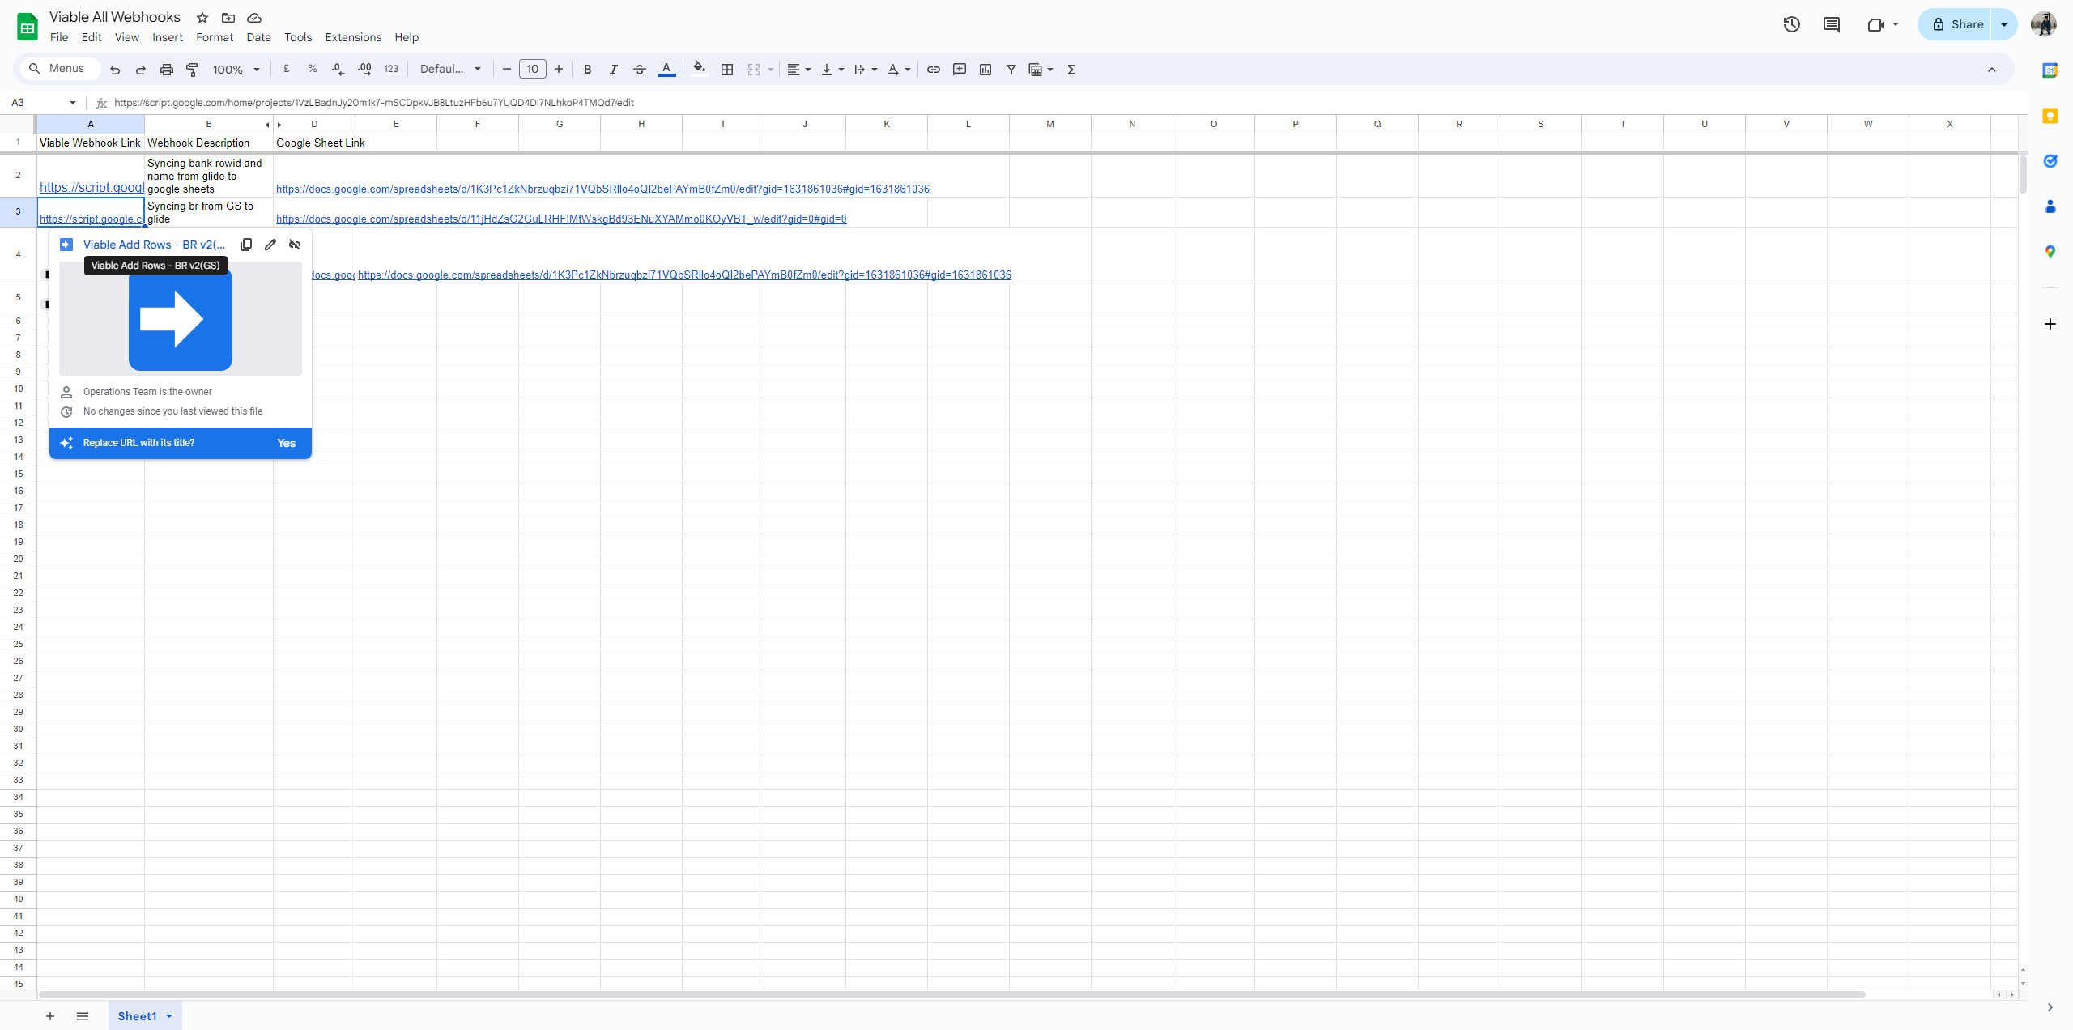
Task: Print the spreadsheet
Action: coord(167,70)
